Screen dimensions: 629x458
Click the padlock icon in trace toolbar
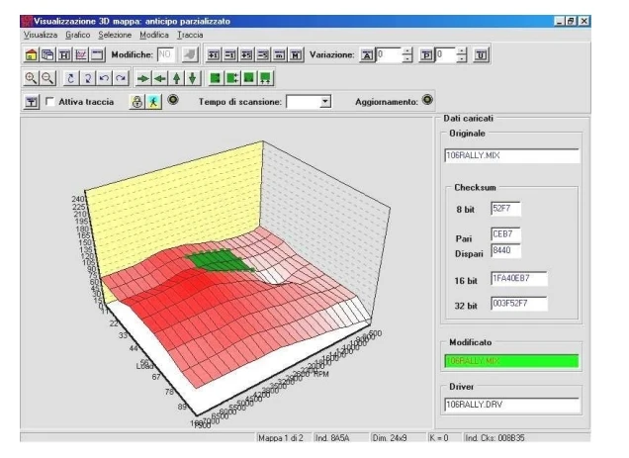tap(136, 102)
